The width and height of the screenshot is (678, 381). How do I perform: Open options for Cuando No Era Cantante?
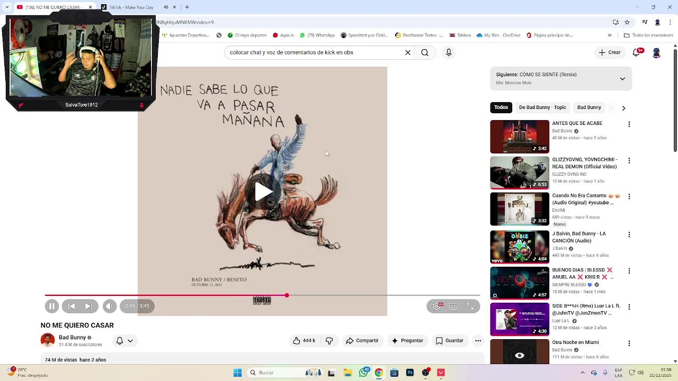pyautogui.click(x=629, y=196)
